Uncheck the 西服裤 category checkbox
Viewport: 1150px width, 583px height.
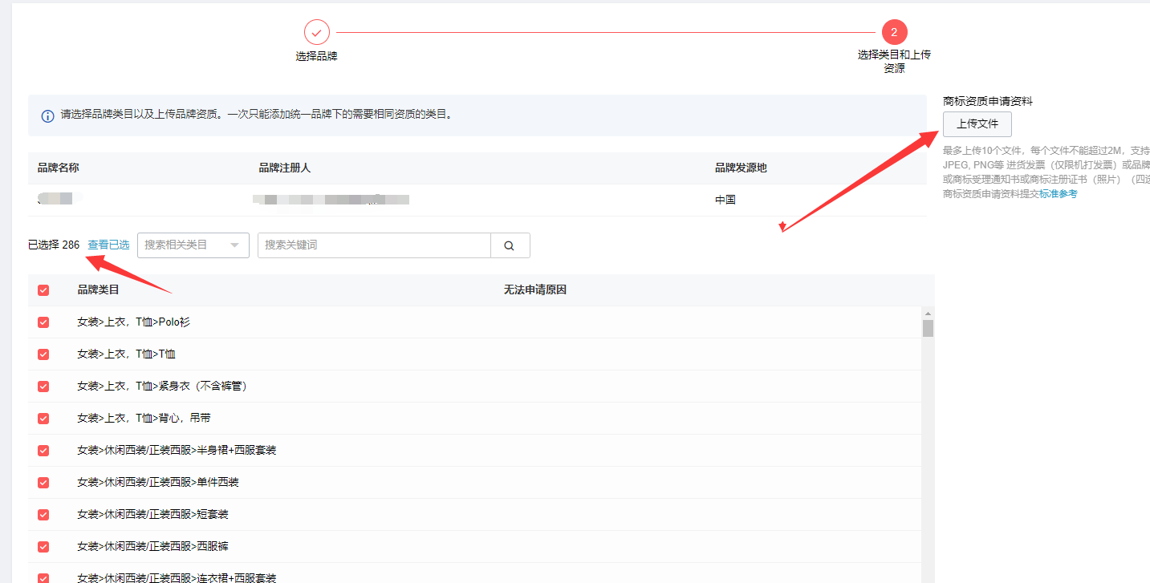[43, 546]
